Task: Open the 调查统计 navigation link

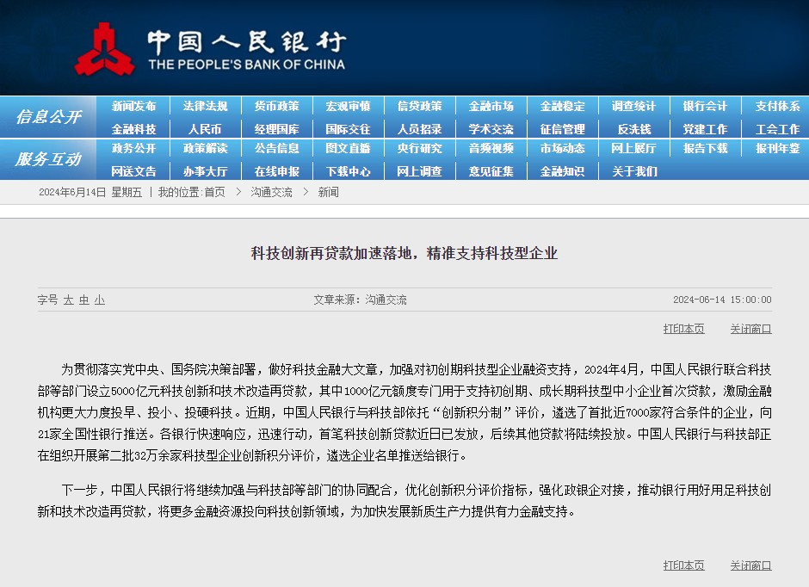Action: click(x=633, y=106)
